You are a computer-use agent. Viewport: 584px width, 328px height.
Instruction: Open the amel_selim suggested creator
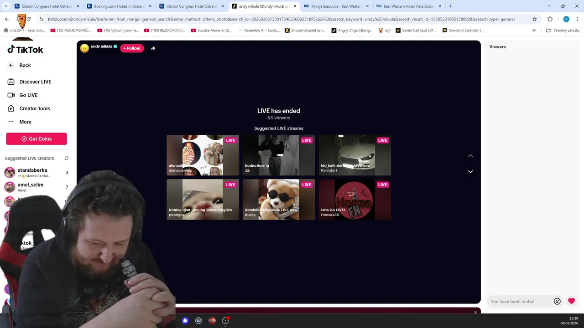(x=36, y=187)
